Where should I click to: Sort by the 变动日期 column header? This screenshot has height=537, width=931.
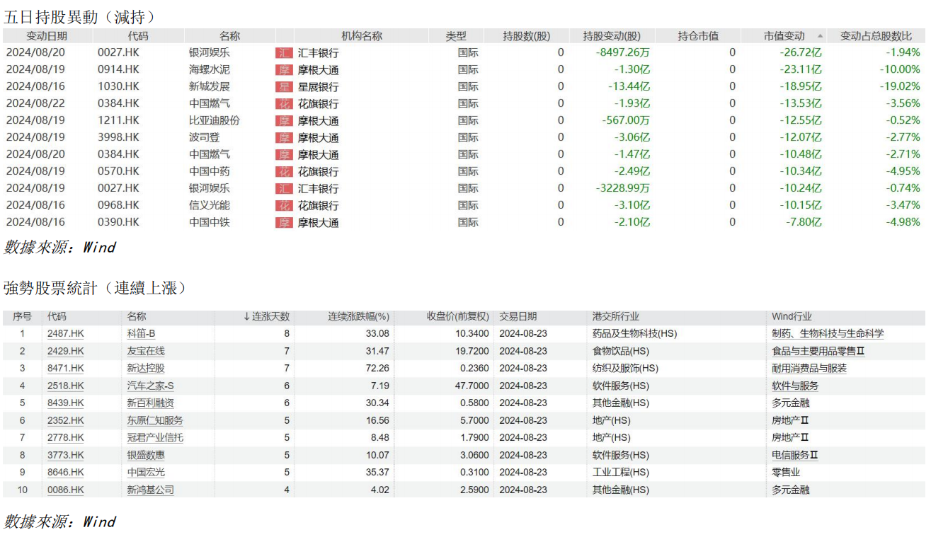coord(47,36)
